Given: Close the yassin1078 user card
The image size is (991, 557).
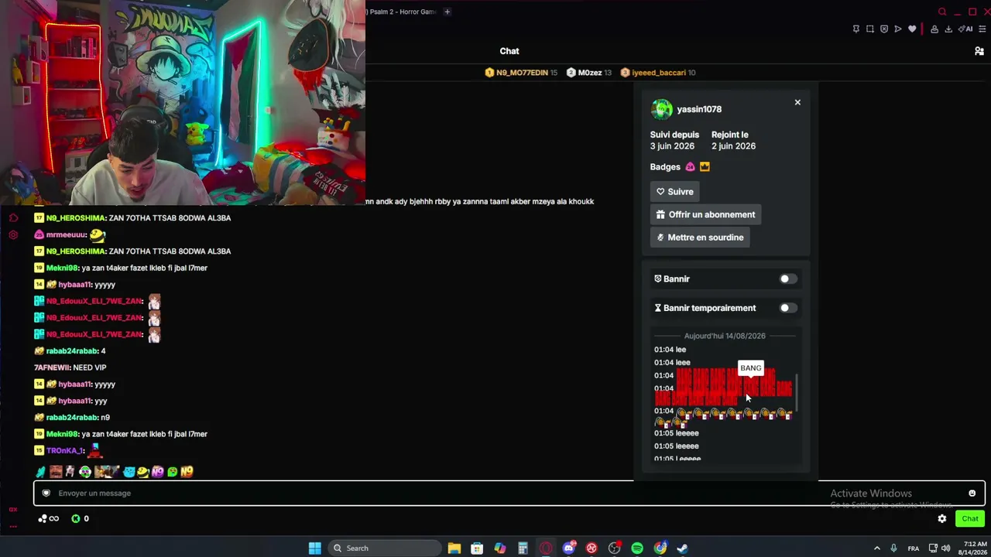Looking at the screenshot, I should point(797,102).
